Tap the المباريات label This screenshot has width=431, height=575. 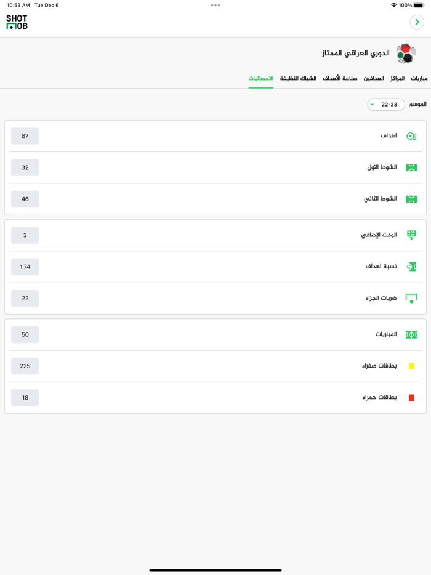[x=386, y=334]
